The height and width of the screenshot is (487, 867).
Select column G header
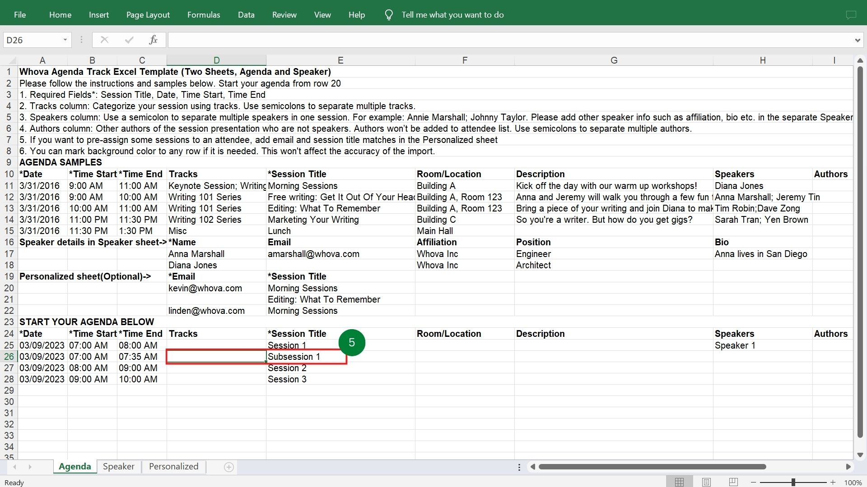(x=614, y=60)
